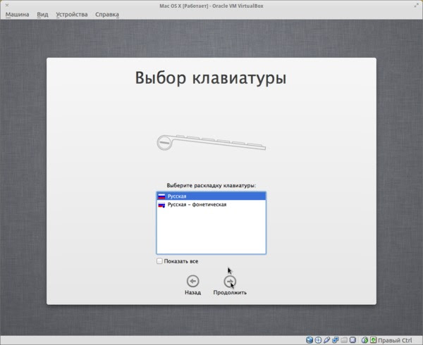Click the window maximize icon at top right
Image resolution: width=423 pixels, height=345 pixels.
point(417,5)
